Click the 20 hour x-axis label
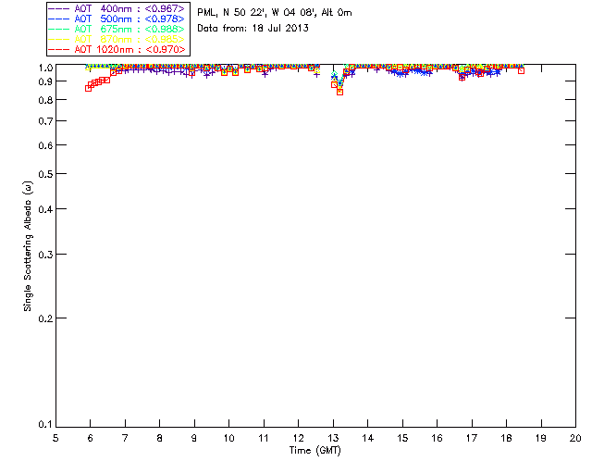Screen dimensions: 592x474 [x=575, y=438]
